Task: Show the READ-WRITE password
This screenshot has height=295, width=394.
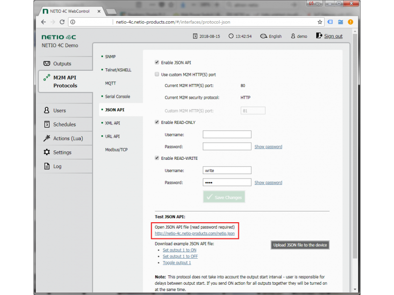Action: click(x=268, y=182)
